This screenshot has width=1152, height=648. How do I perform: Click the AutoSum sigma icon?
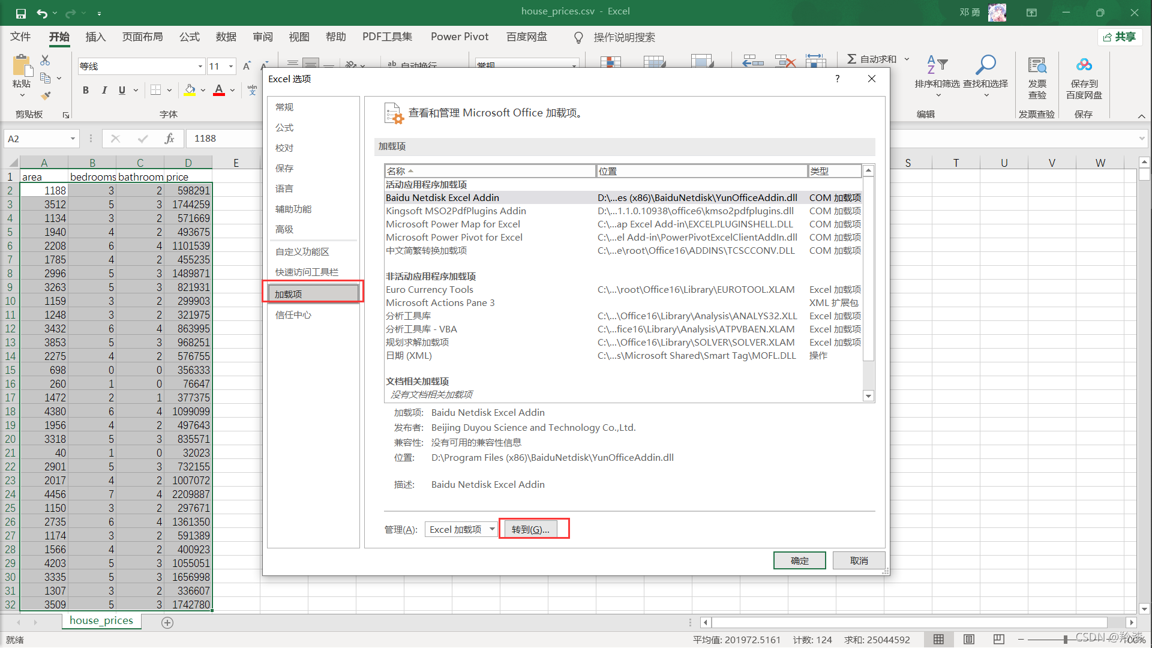tap(851, 59)
